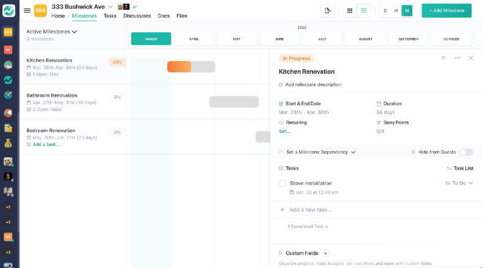The height and width of the screenshot is (268, 482).
Task: Open the orange NI workspace in sidebar
Action: (8, 50)
